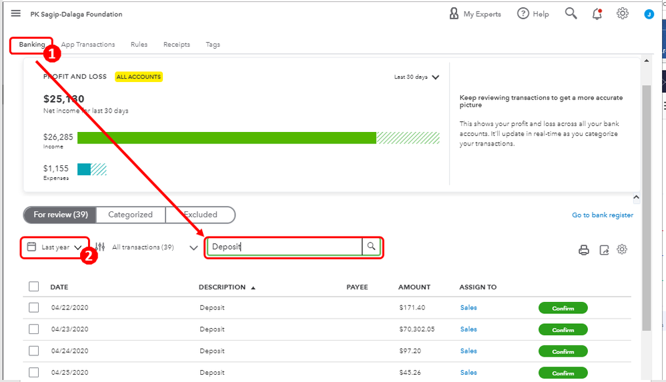This screenshot has height=382, width=666.
Task: Click the My Experts icon
Action: tap(454, 14)
